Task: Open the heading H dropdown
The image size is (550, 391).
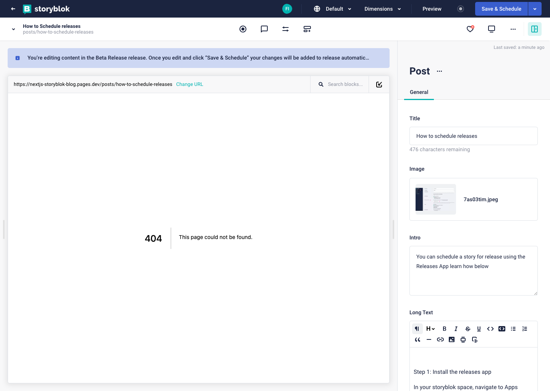Action: [x=430, y=329]
